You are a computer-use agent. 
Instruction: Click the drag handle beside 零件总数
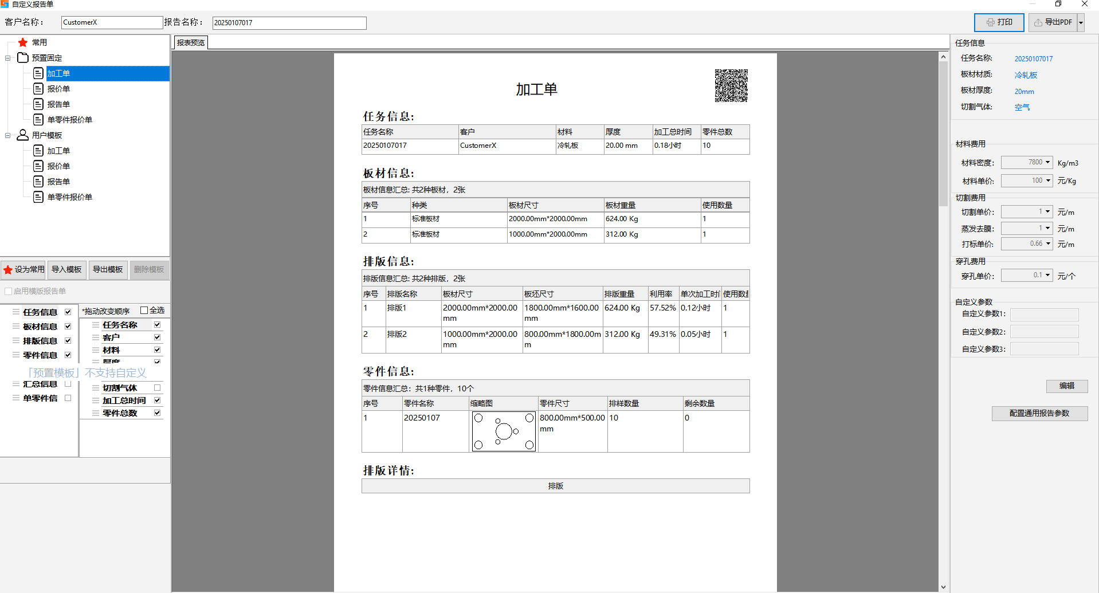point(96,413)
